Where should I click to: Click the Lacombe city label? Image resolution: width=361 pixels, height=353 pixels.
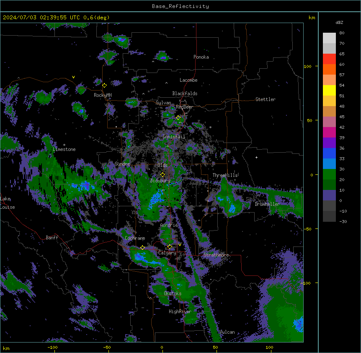(188, 80)
